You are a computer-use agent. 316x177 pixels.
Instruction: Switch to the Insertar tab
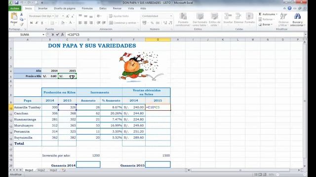[43, 8]
